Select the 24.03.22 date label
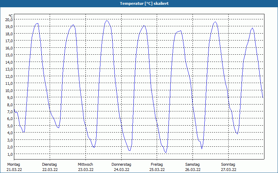 [121, 170]
